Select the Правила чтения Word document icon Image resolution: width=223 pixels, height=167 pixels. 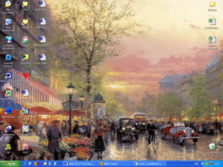(x=25, y=96)
